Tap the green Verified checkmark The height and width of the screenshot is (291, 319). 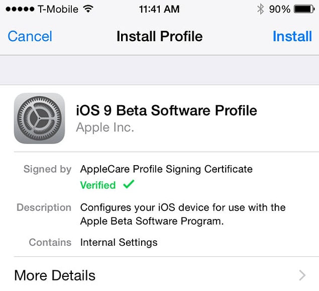pyautogui.click(x=129, y=184)
